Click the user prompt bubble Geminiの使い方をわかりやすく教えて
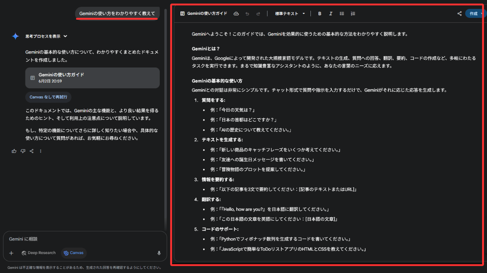 point(117,14)
